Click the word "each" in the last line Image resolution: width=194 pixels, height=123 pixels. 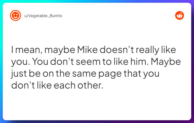tap(65, 85)
